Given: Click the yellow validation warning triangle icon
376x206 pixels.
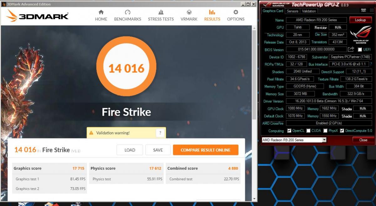Looking at the screenshot, I should pyautogui.click(x=91, y=133).
